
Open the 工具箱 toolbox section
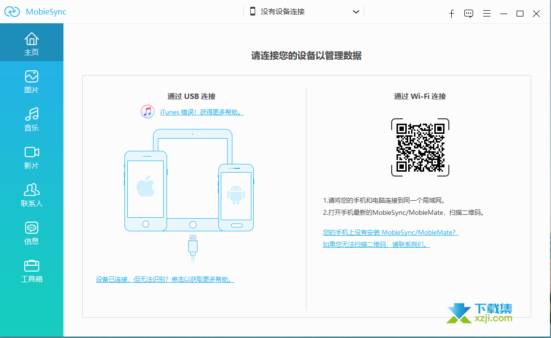click(31, 271)
